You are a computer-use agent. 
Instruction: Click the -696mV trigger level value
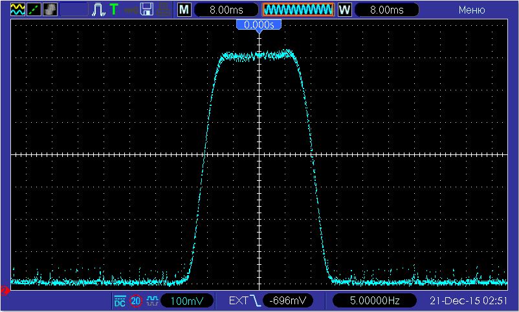click(x=287, y=301)
